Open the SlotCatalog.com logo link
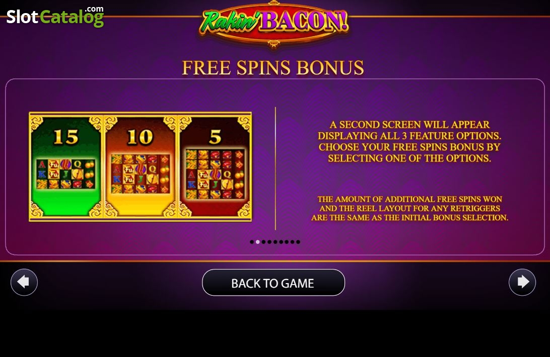The height and width of the screenshot is (357, 550). pyautogui.click(x=55, y=17)
